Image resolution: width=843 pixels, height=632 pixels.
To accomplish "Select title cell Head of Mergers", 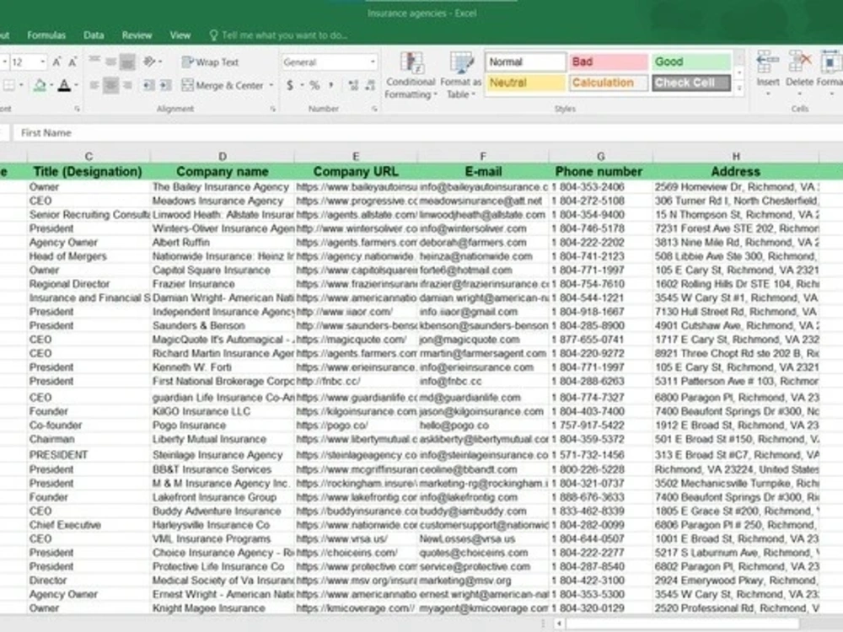I will click(89, 256).
